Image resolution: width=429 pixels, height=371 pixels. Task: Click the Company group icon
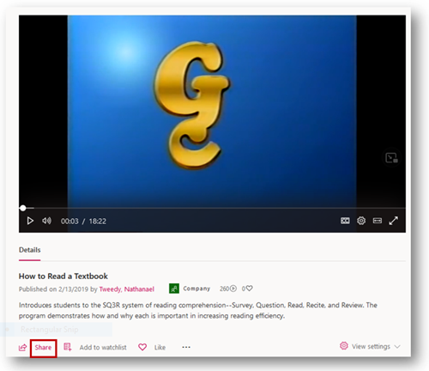(x=174, y=289)
